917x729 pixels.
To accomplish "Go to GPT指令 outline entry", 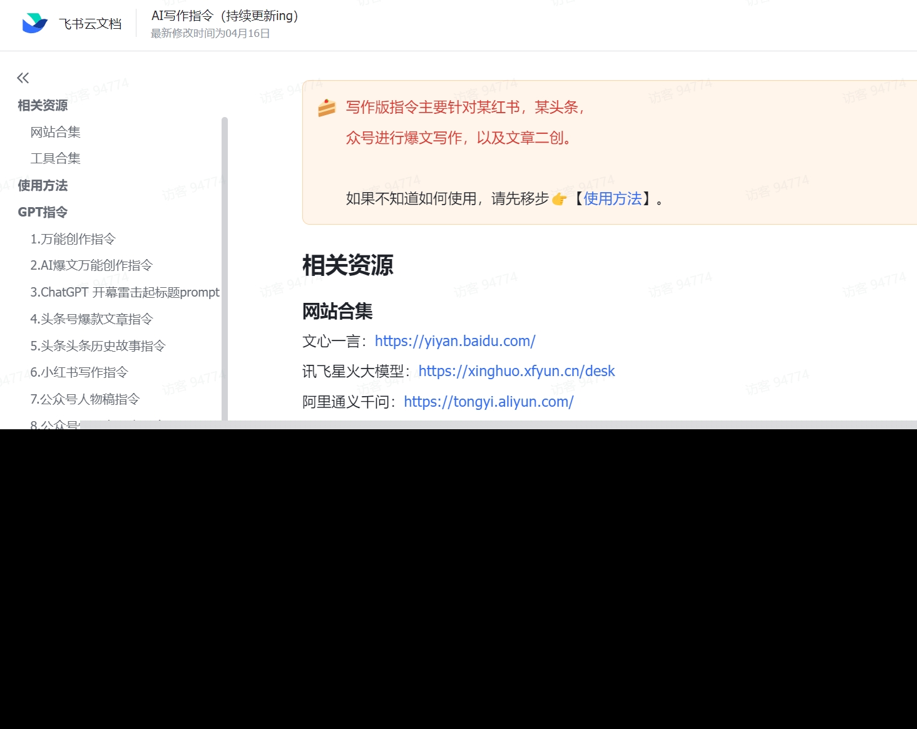I will pyautogui.click(x=43, y=212).
